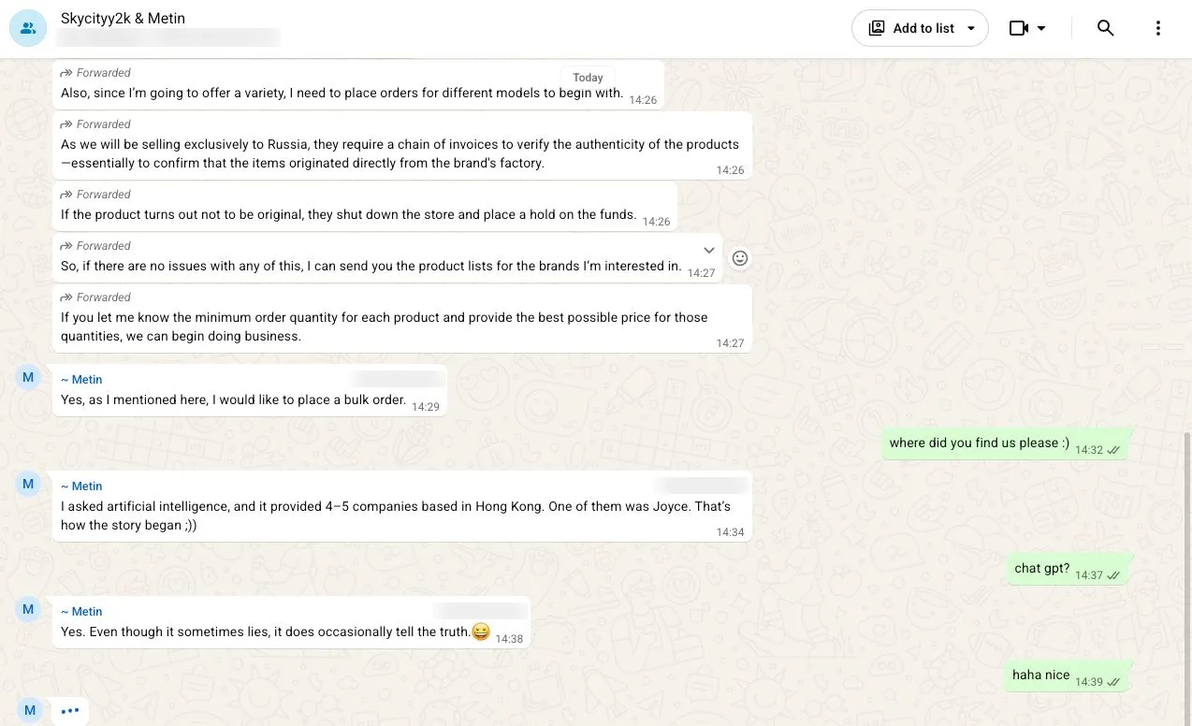Click Metin's avatar beside 'sometimes lies' message
The width and height of the screenshot is (1192, 726).
point(28,609)
